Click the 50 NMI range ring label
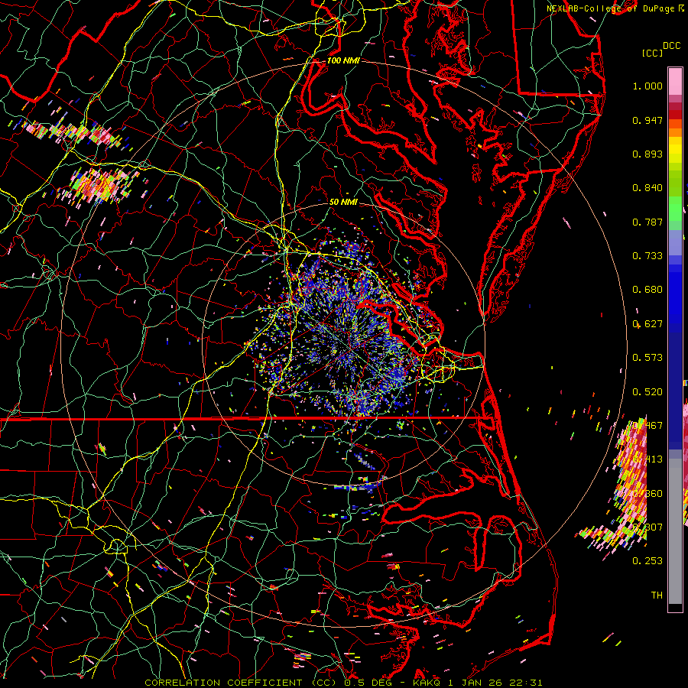 click(343, 202)
